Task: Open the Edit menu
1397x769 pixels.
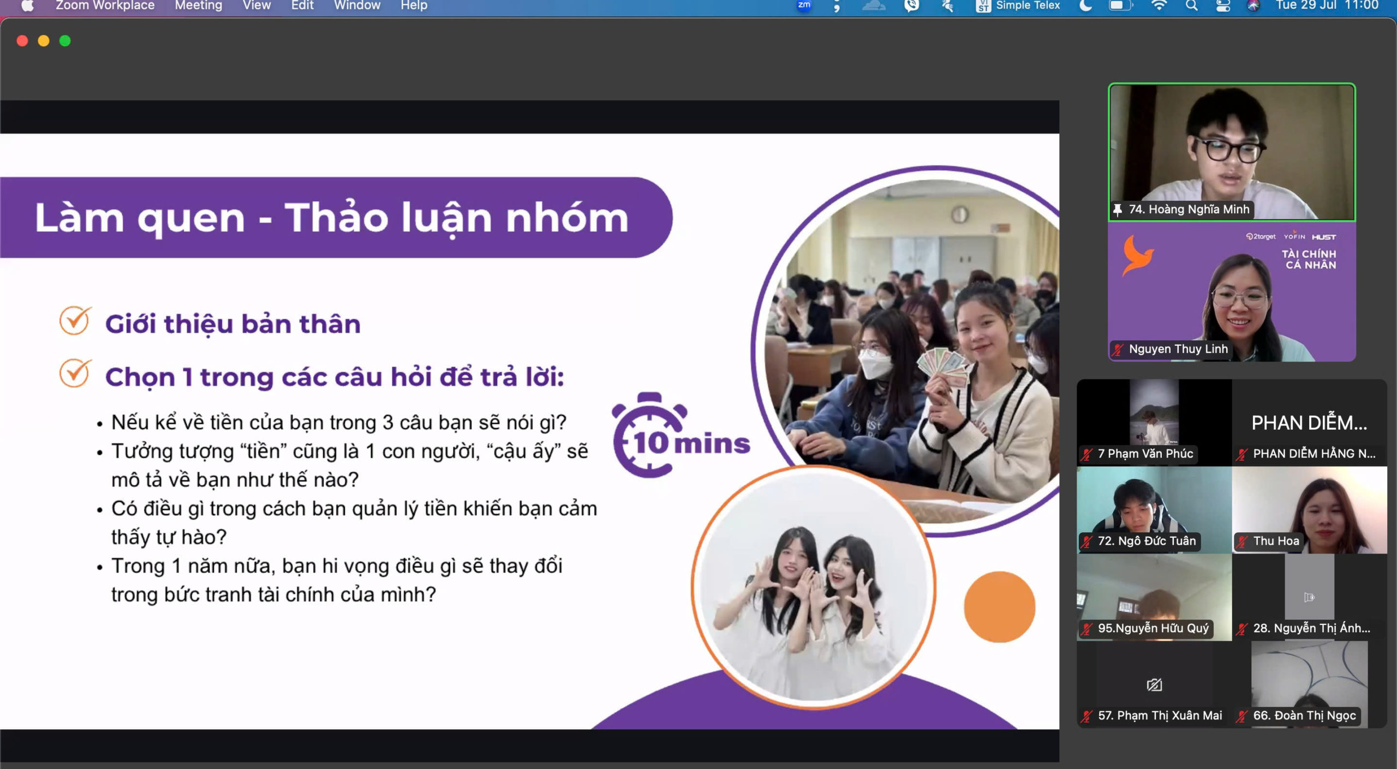Action: click(x=302, y=5)
